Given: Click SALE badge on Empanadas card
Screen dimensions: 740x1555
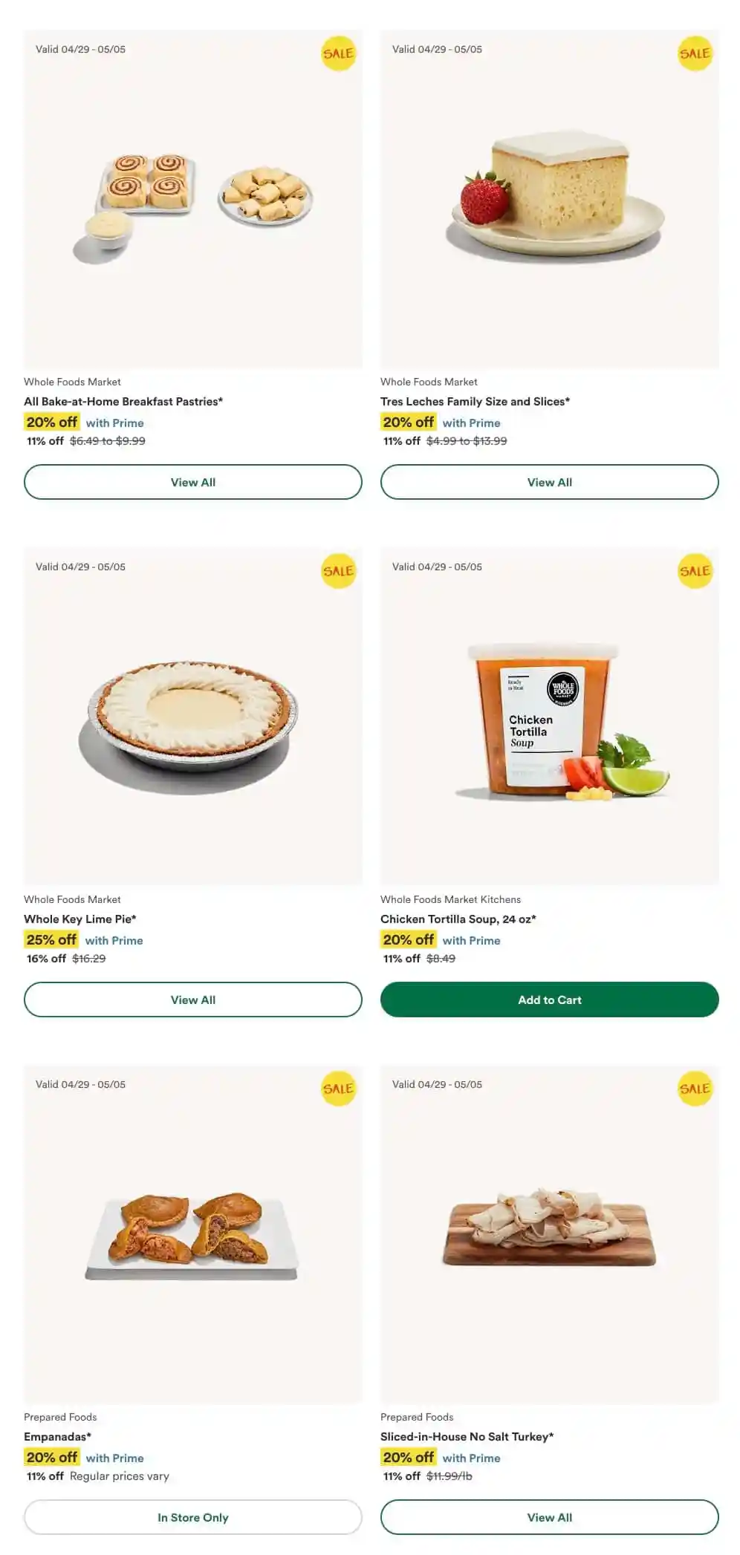Looking at the screenshot, I should click(x=338, y=1089).
